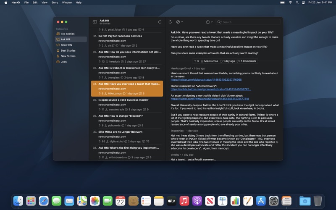Open Photos from the Dock
336x210 pixels.
95,201
